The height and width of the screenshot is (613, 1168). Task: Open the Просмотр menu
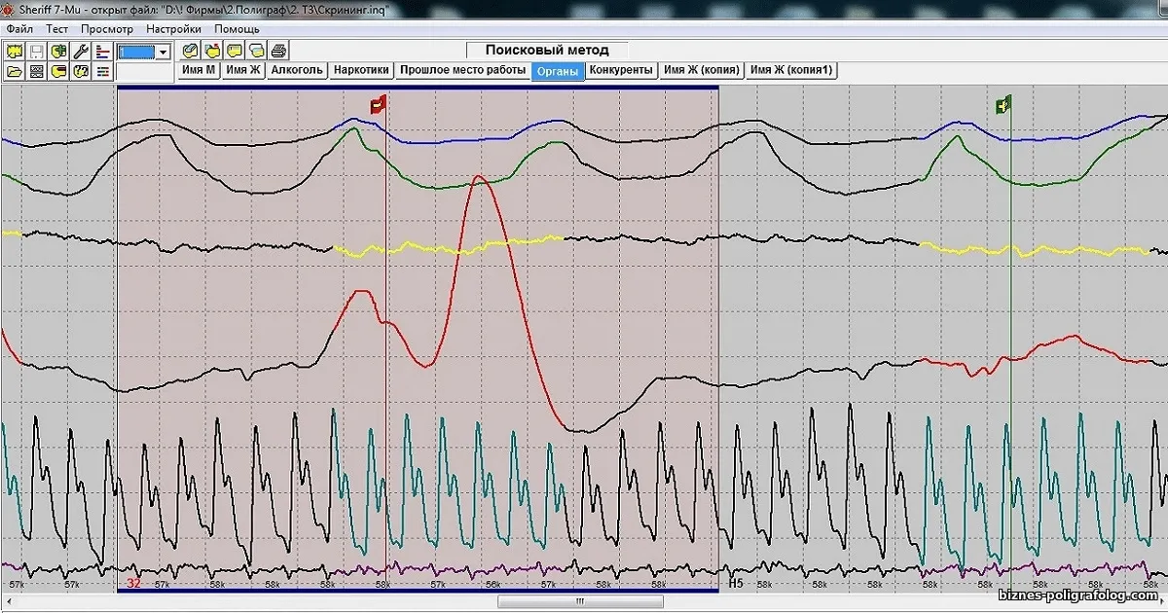click(107, 29)
